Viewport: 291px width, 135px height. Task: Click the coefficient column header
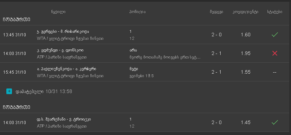(245, 12)
